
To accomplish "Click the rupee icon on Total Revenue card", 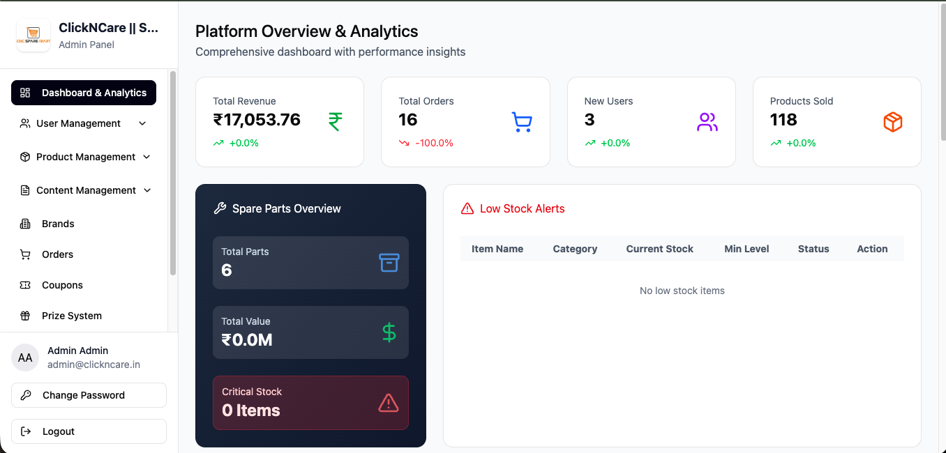I will tap(335, 121).
